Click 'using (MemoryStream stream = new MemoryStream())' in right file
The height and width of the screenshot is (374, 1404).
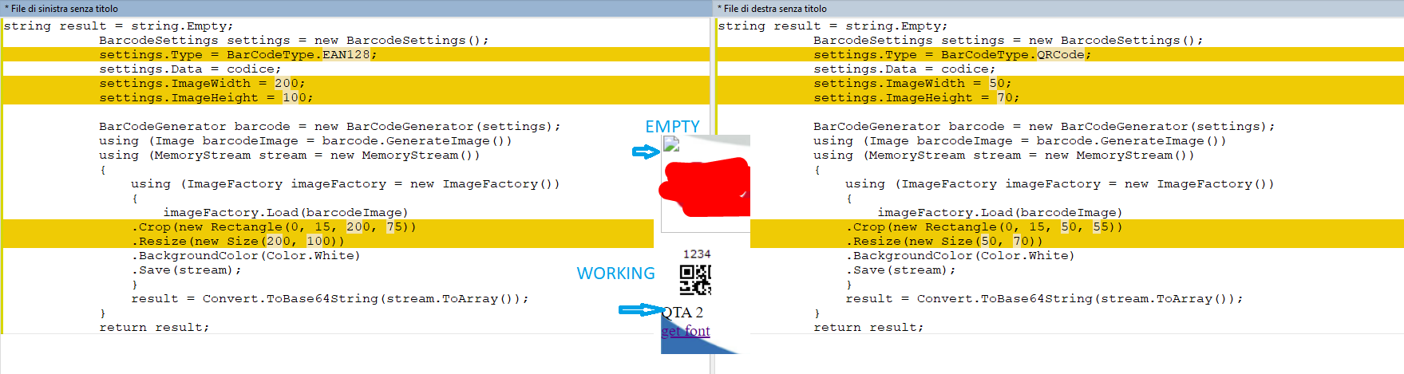[x=1004, y=155]
